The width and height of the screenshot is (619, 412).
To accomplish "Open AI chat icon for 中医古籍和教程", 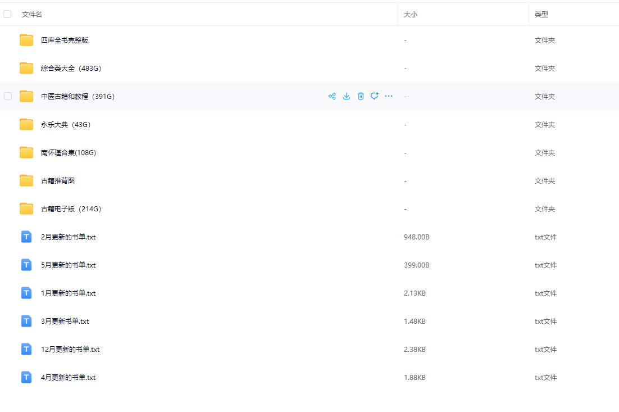I will (375, 96).
